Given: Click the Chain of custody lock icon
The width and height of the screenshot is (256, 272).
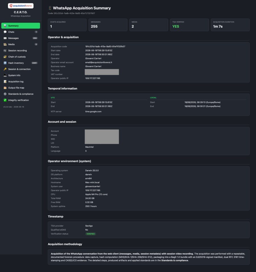Looking at the screenshot, I should tap(5, 57).
